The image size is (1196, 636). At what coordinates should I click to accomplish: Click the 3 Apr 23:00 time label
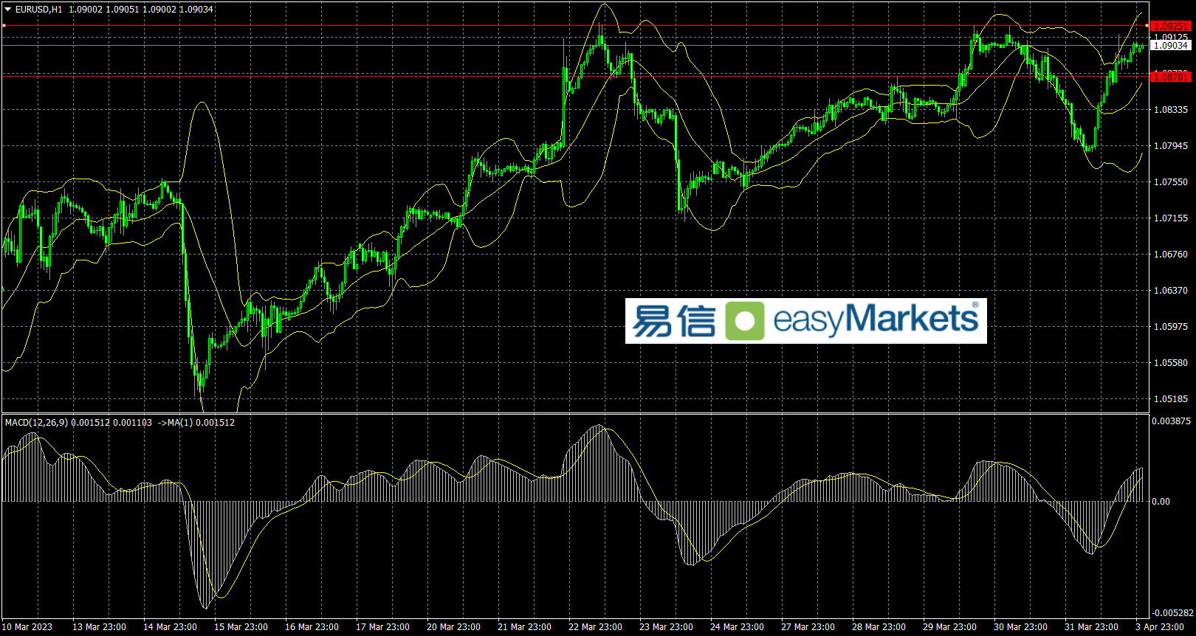click(1160, 627)
